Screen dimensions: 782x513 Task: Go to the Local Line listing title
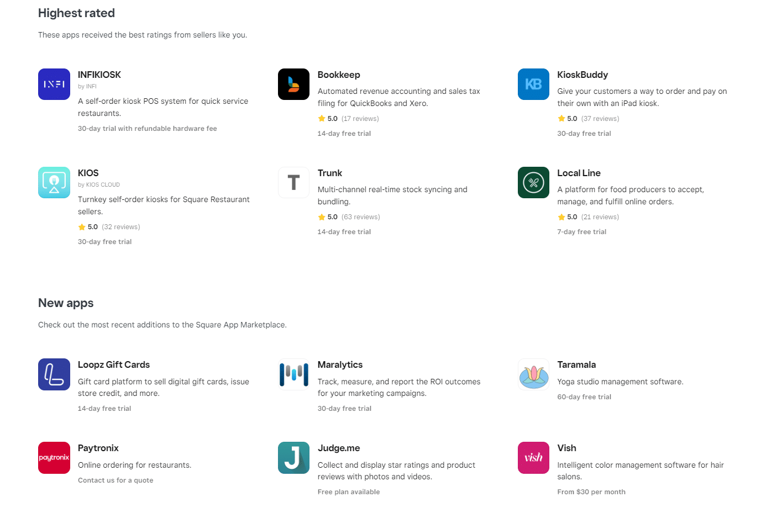tap(579, 173)
